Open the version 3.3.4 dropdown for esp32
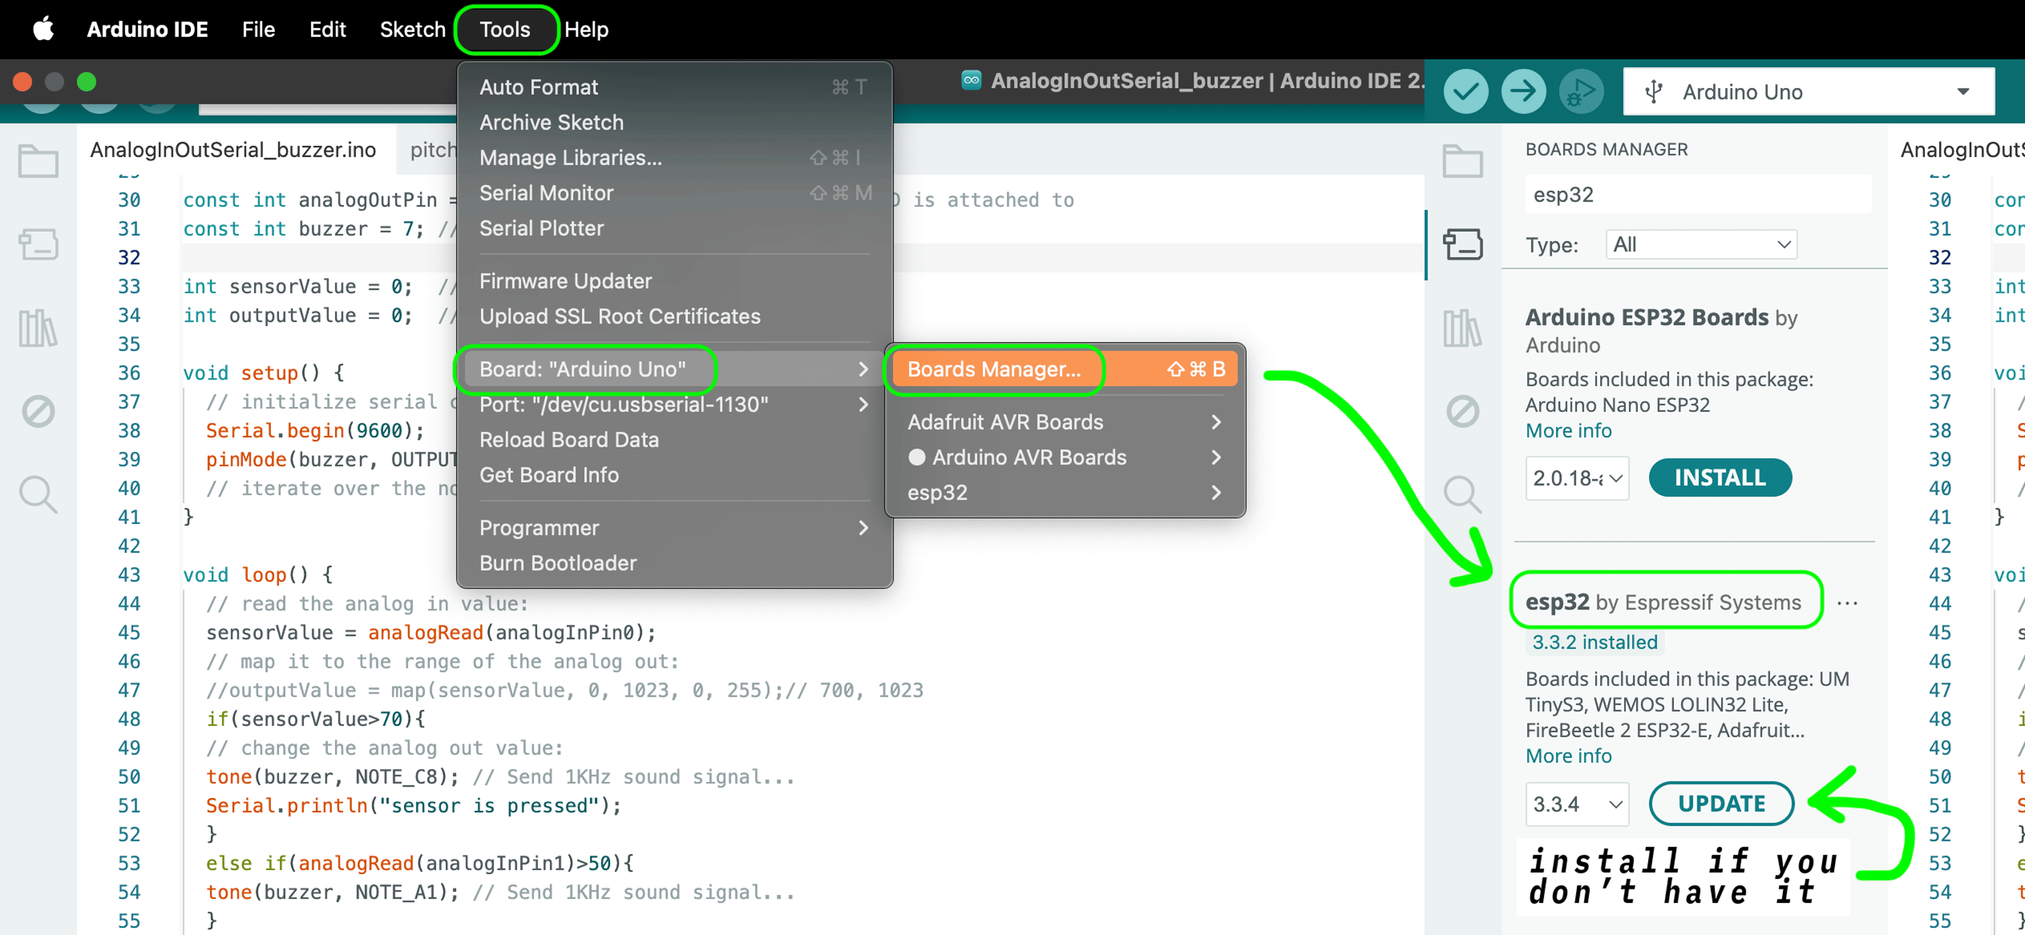 1576,804
